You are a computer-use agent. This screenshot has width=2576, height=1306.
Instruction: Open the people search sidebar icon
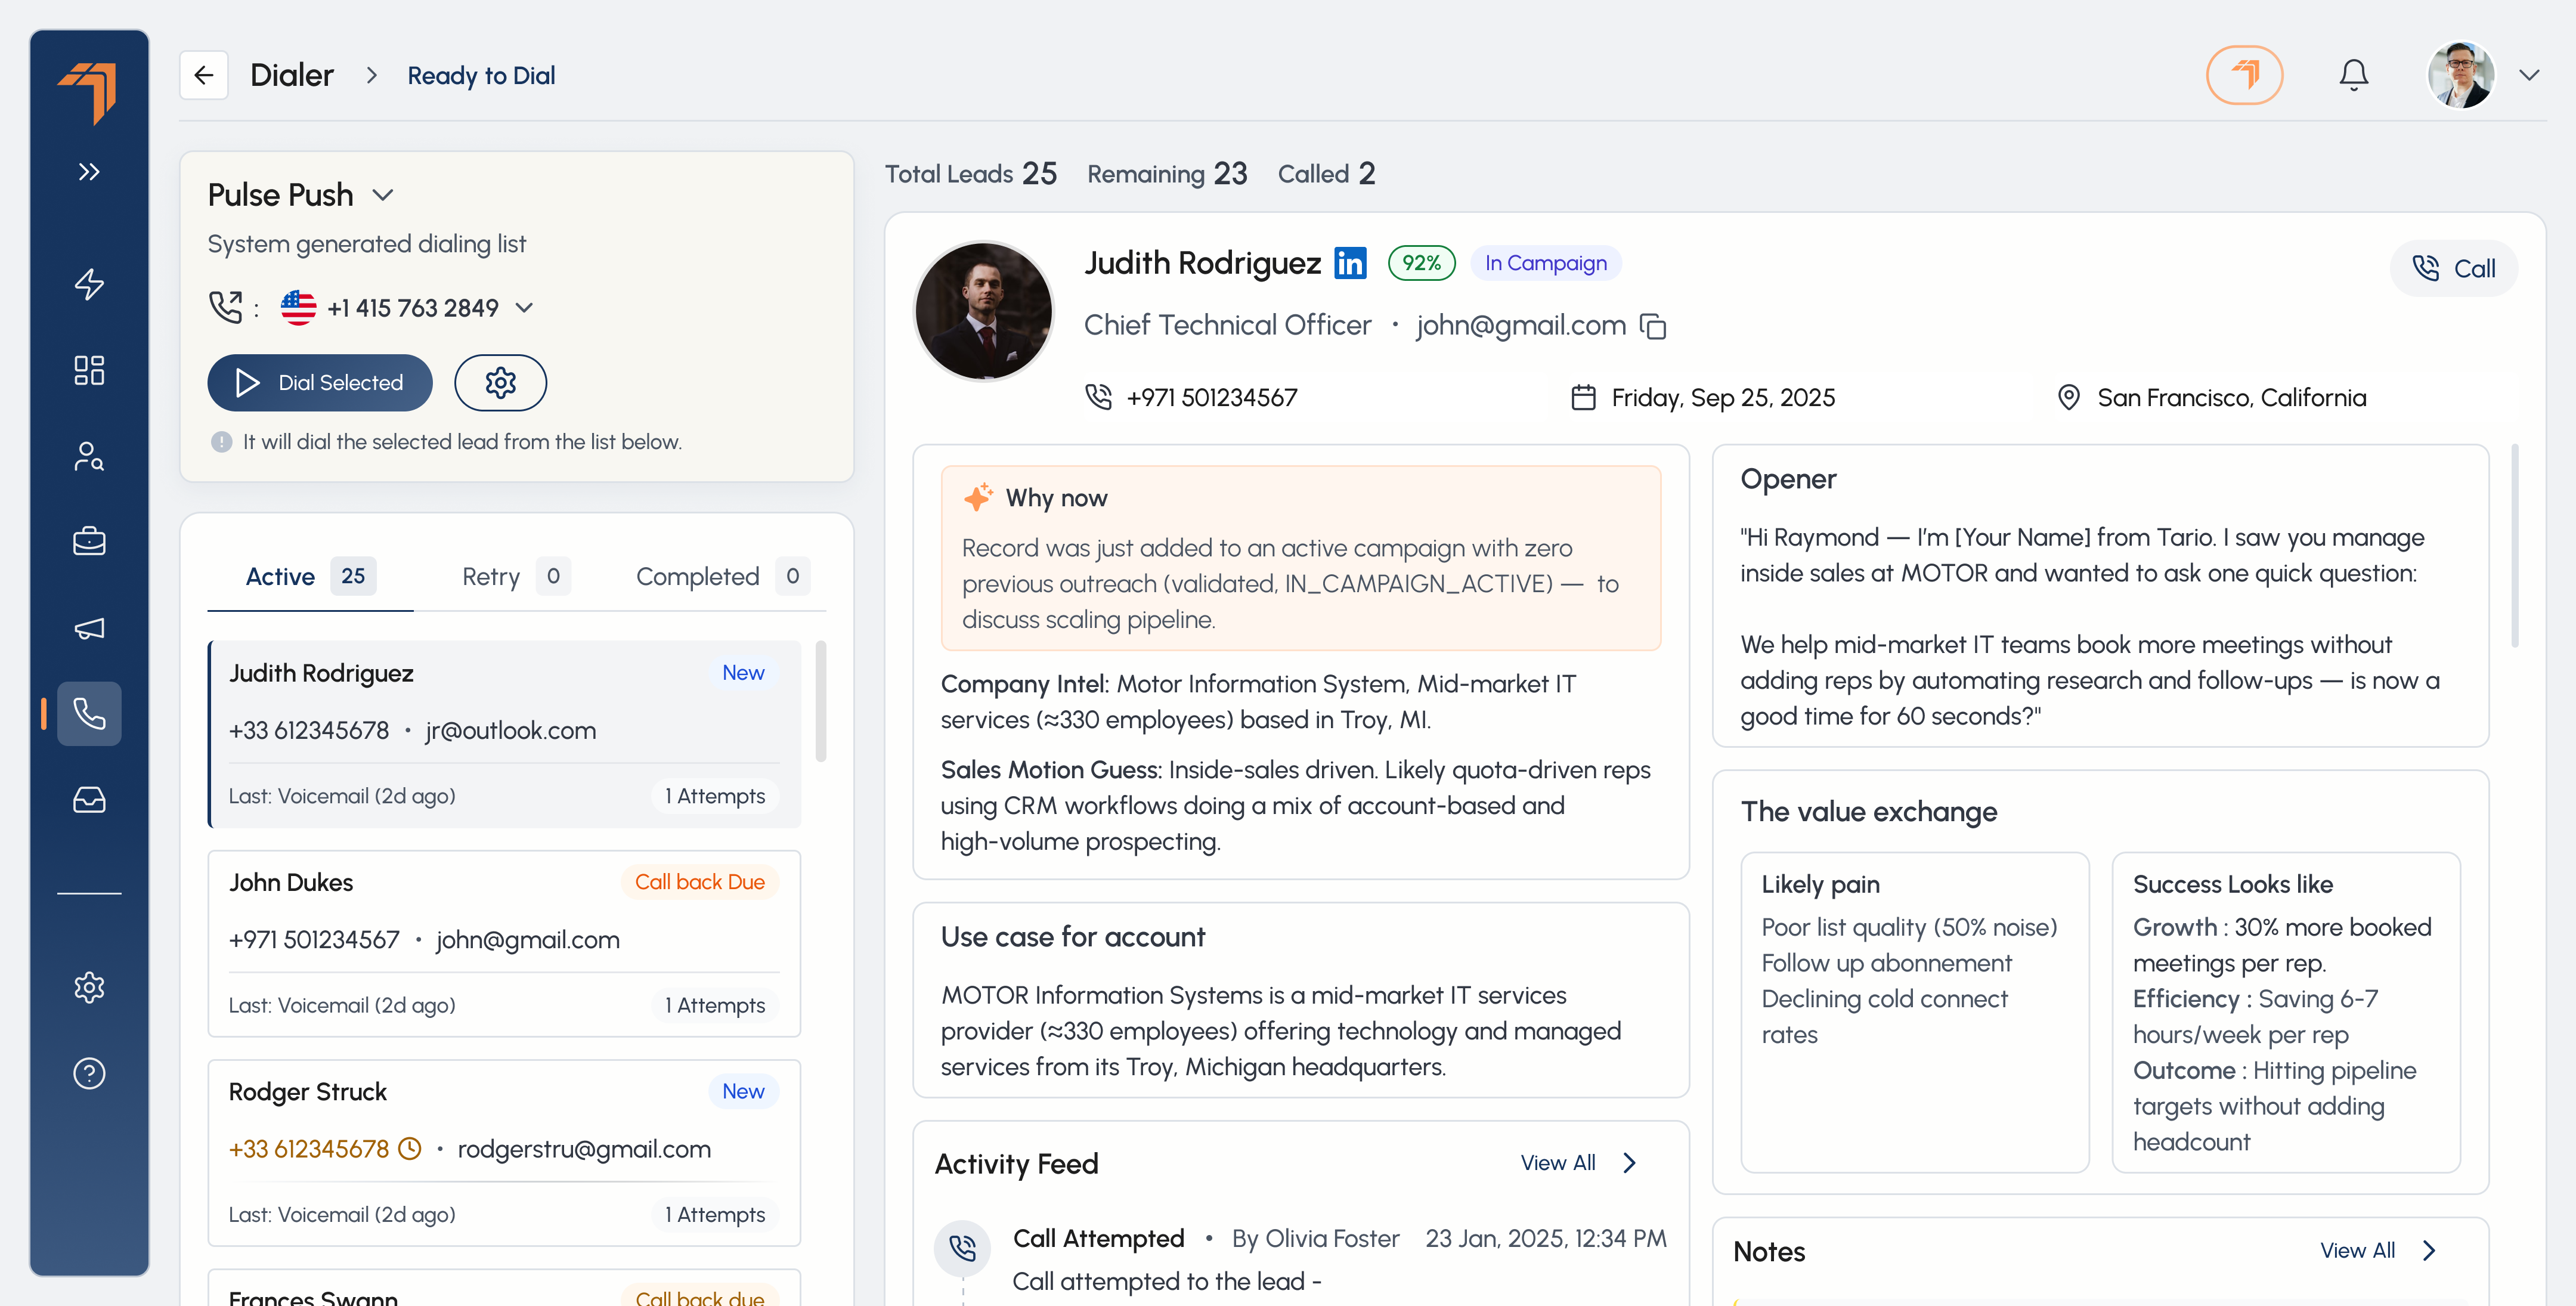pos(89,456)
